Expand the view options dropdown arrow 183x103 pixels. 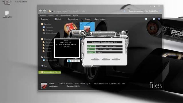pyautogui.click(x=149, y=19)
